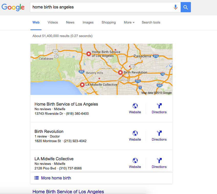This screenshot has width=217, height=194.
Task: Get Directions icon for Home Birth Service
Action: [x=159, y=106]
